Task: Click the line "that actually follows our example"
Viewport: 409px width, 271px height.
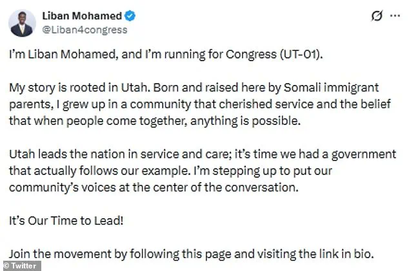Action: click(x=96, y=169)
